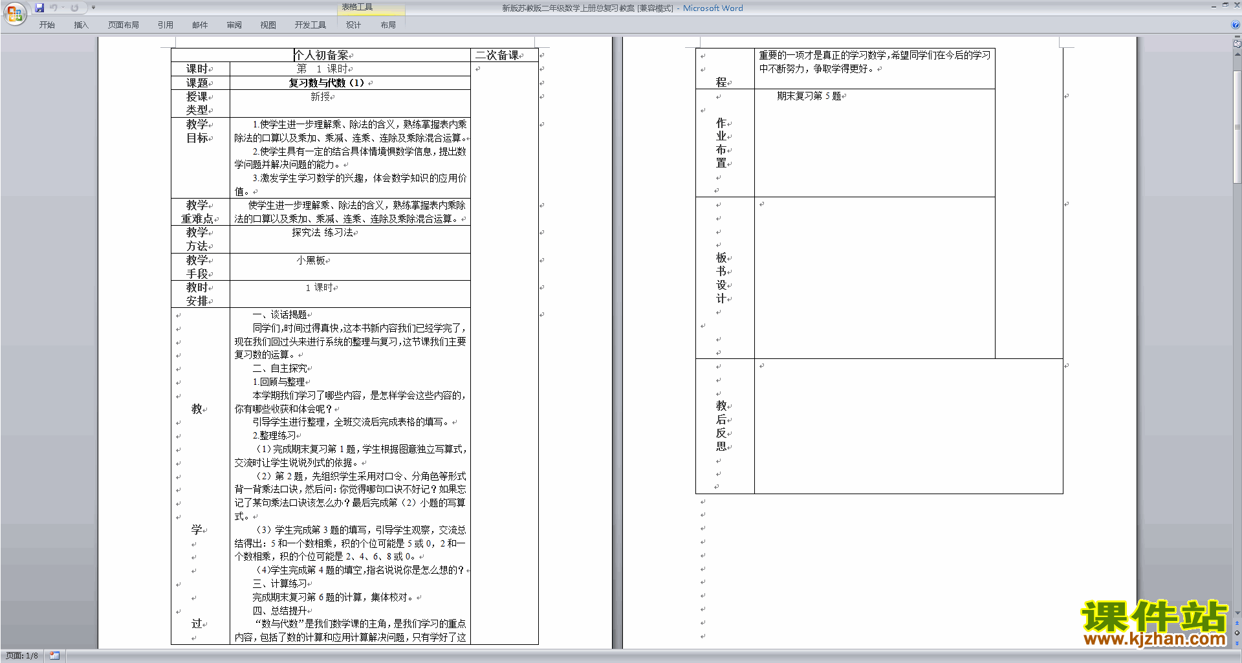Open the Select Browse Object button
The image size is (1242, 663).
tap(1237, 633)
